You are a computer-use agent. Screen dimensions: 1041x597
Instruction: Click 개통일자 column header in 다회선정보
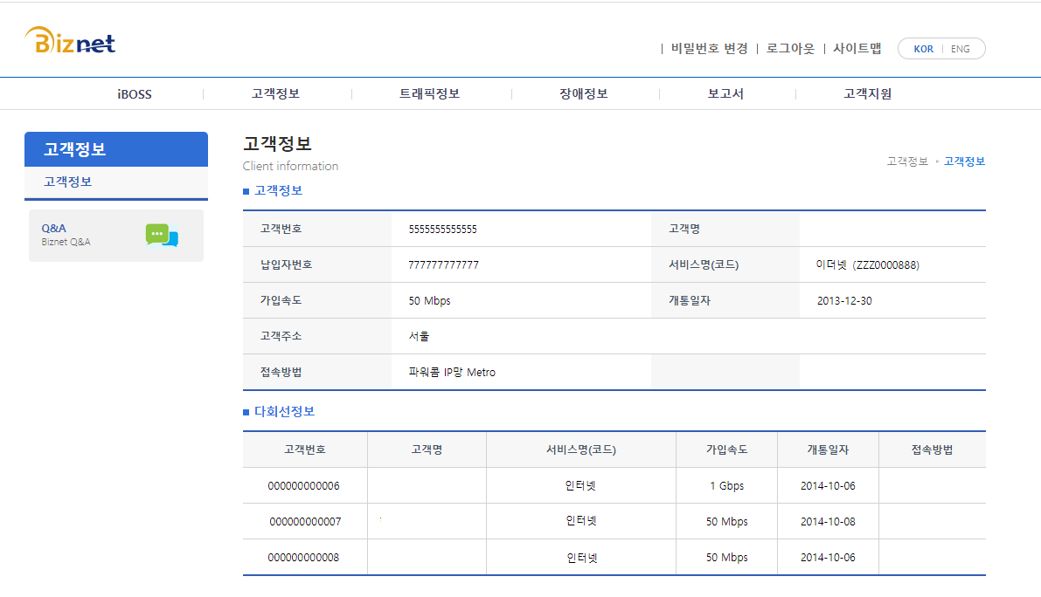point(828,449)
